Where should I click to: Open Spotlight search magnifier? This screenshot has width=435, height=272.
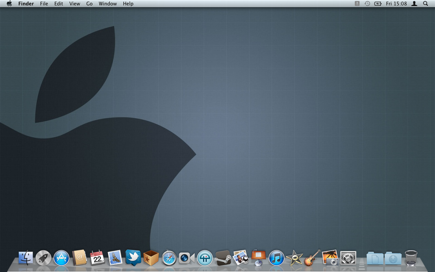[425, 4]
